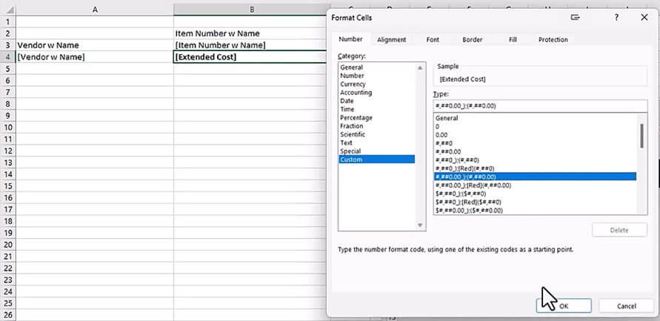Select Accounting category

[356, 93]
